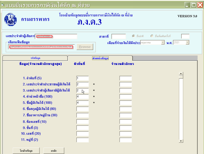Minimize the tax form window

(187, 5)
